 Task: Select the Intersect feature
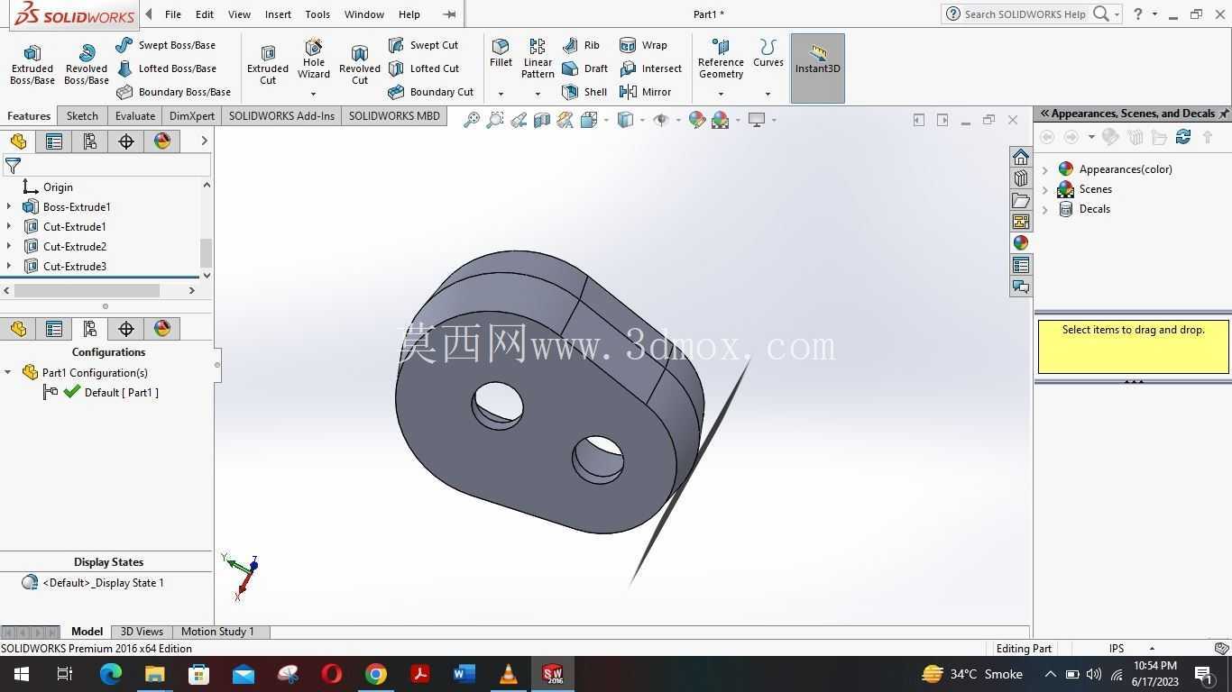[650, 68]
